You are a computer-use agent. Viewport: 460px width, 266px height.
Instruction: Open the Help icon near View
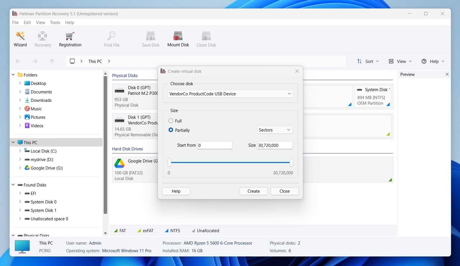(x=424, y=61)
